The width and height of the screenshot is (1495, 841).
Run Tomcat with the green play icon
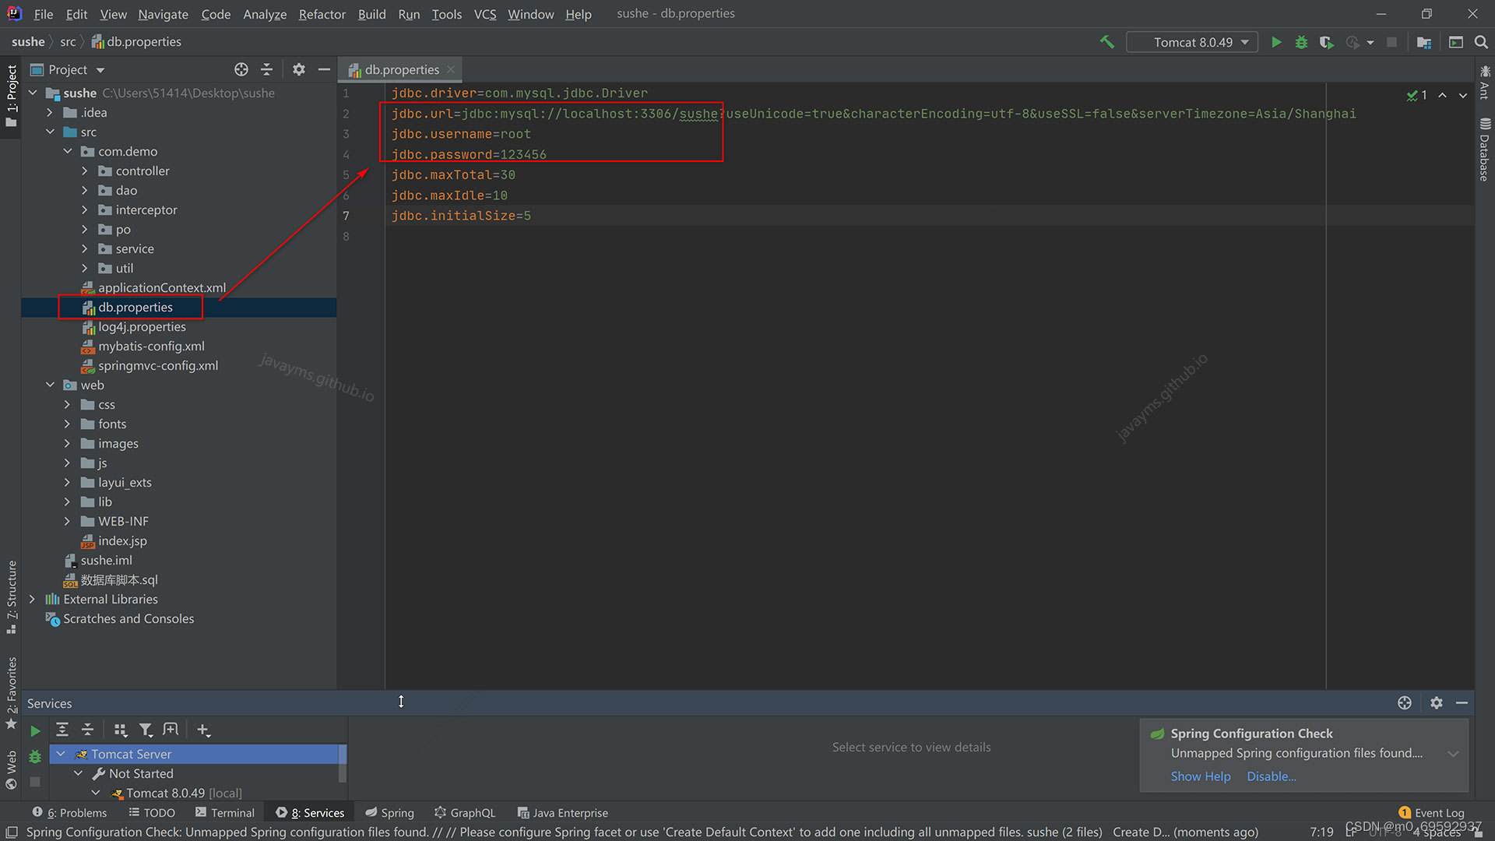[x=1276, y=42]
